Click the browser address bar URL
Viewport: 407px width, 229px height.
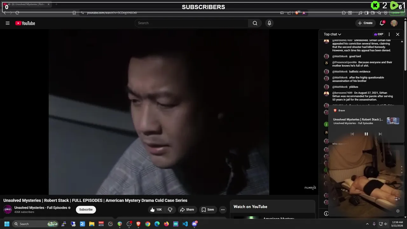coord(112,13)
